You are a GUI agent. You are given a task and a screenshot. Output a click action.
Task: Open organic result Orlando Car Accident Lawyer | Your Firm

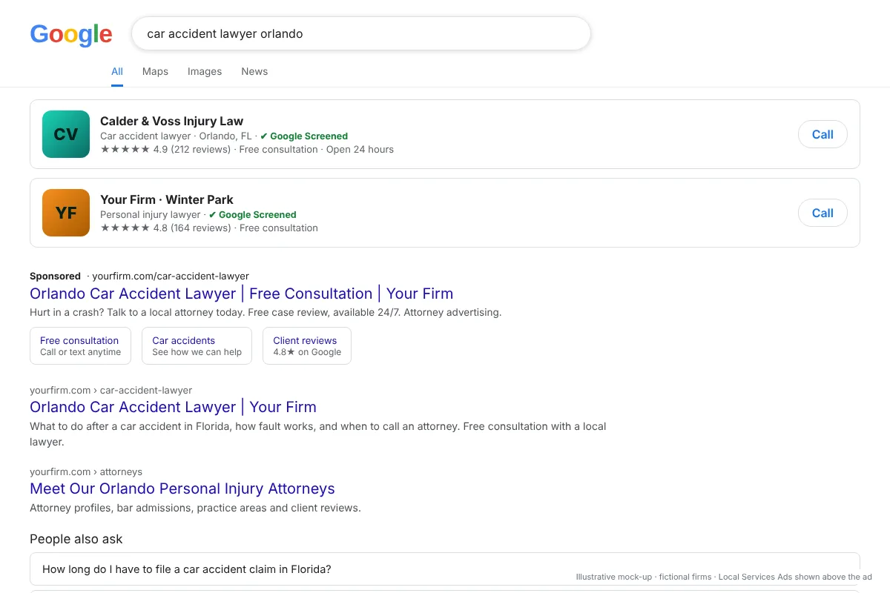click(173, 407)
